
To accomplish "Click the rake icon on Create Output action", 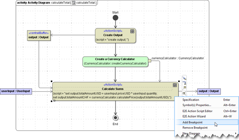I will point(132,31).
